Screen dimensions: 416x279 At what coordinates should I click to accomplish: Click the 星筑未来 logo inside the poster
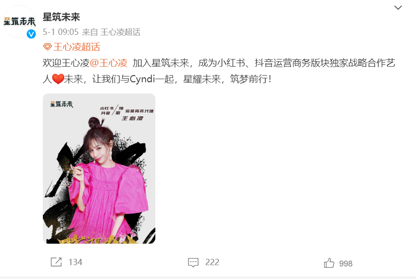click(62, 104)
